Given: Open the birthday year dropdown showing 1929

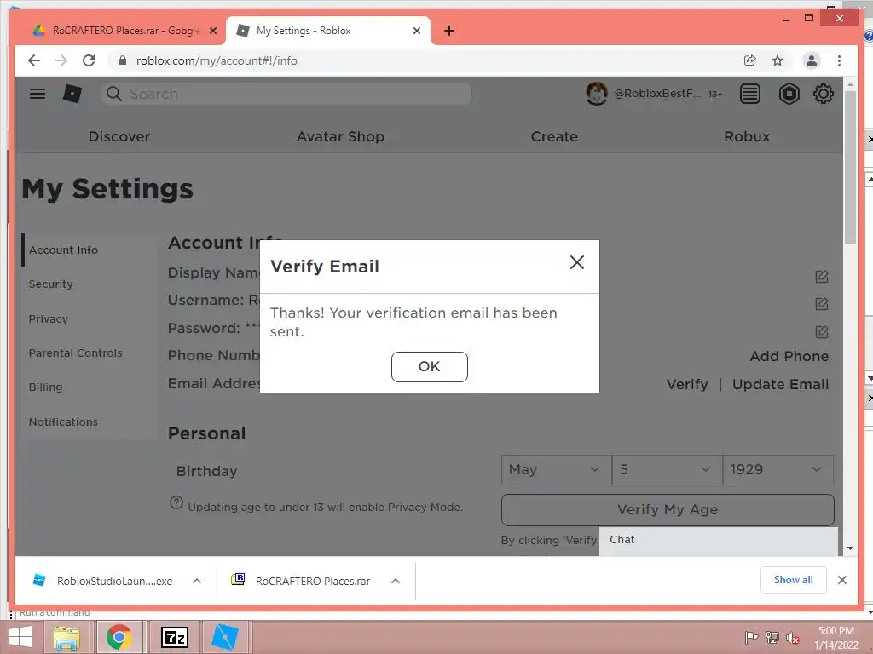Looking at the screenshot, I should (x=778, y=470).
